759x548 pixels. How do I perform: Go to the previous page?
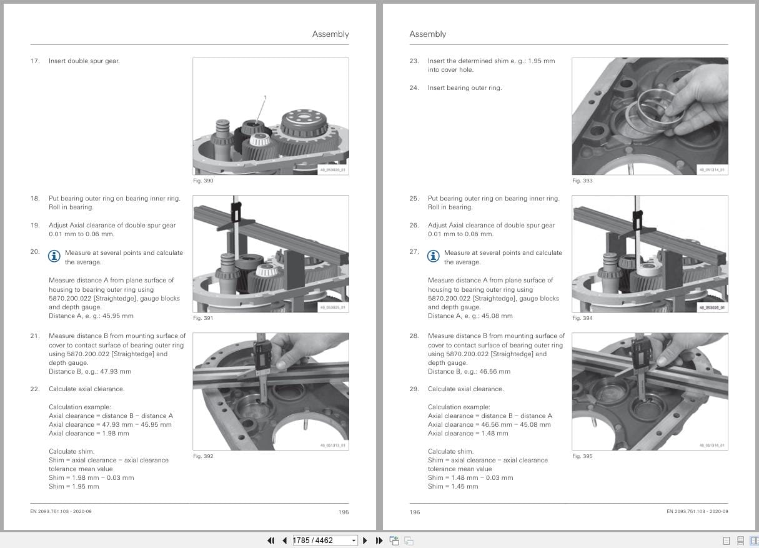[x=285, y=541]
